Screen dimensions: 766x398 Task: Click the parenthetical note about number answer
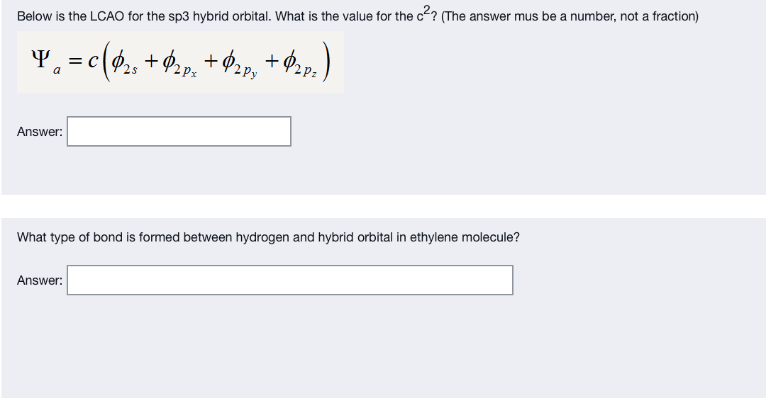[570, 16]
